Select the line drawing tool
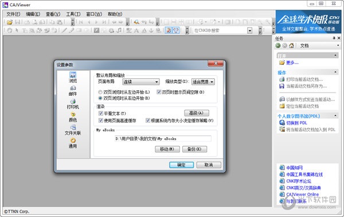This screenshot has width=344, height=217. 64,30
